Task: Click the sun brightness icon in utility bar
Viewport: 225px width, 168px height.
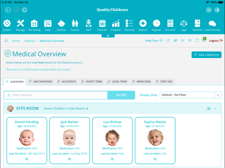Action: (183, 41)
